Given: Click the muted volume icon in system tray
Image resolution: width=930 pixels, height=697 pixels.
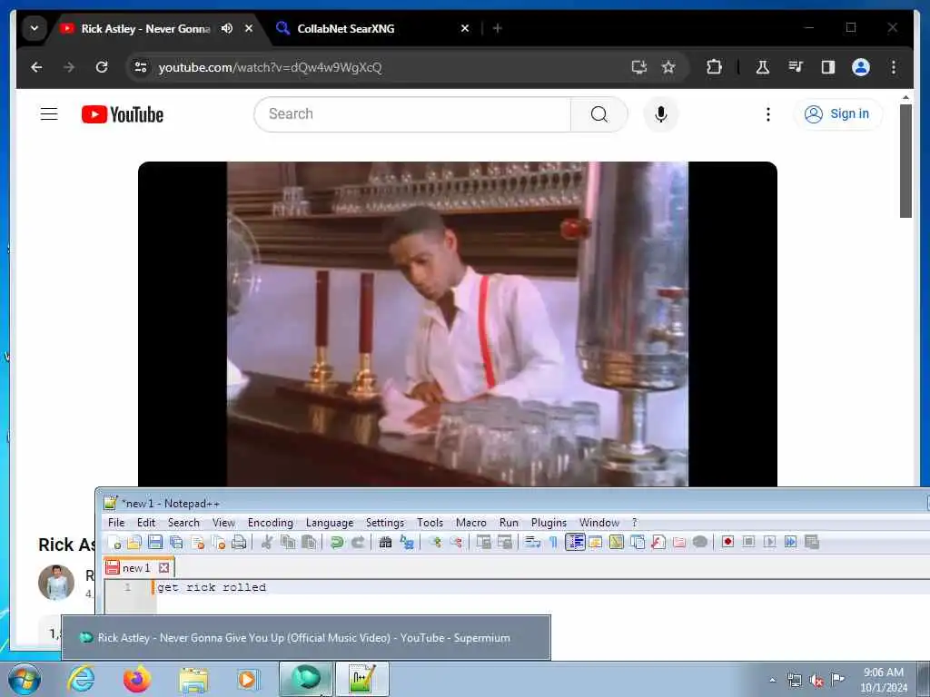Looking at the screenshot, I should point(816,681).
